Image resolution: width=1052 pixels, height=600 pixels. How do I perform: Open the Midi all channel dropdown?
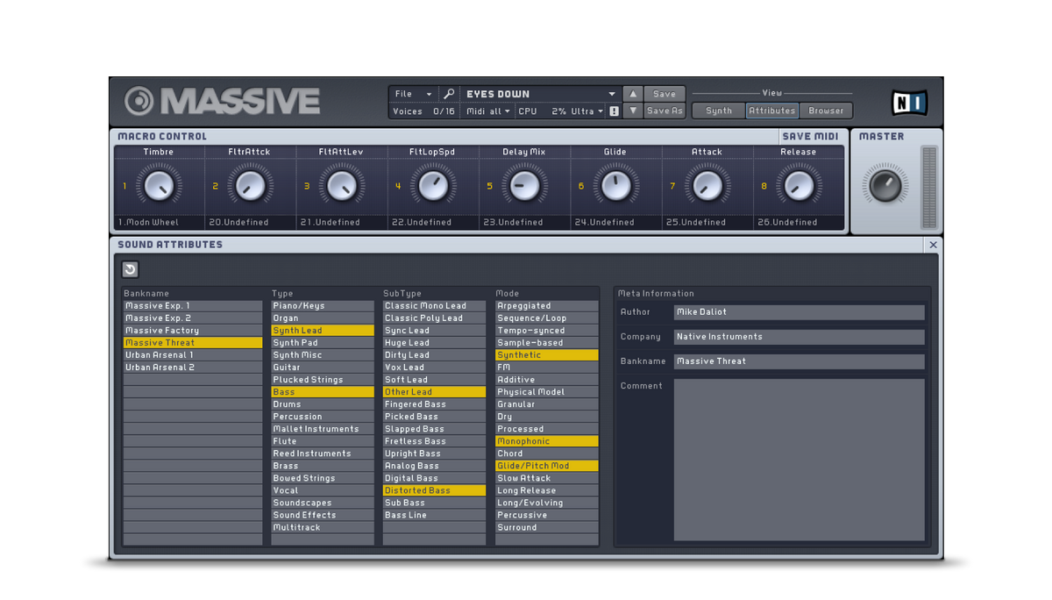pos(488,111)
